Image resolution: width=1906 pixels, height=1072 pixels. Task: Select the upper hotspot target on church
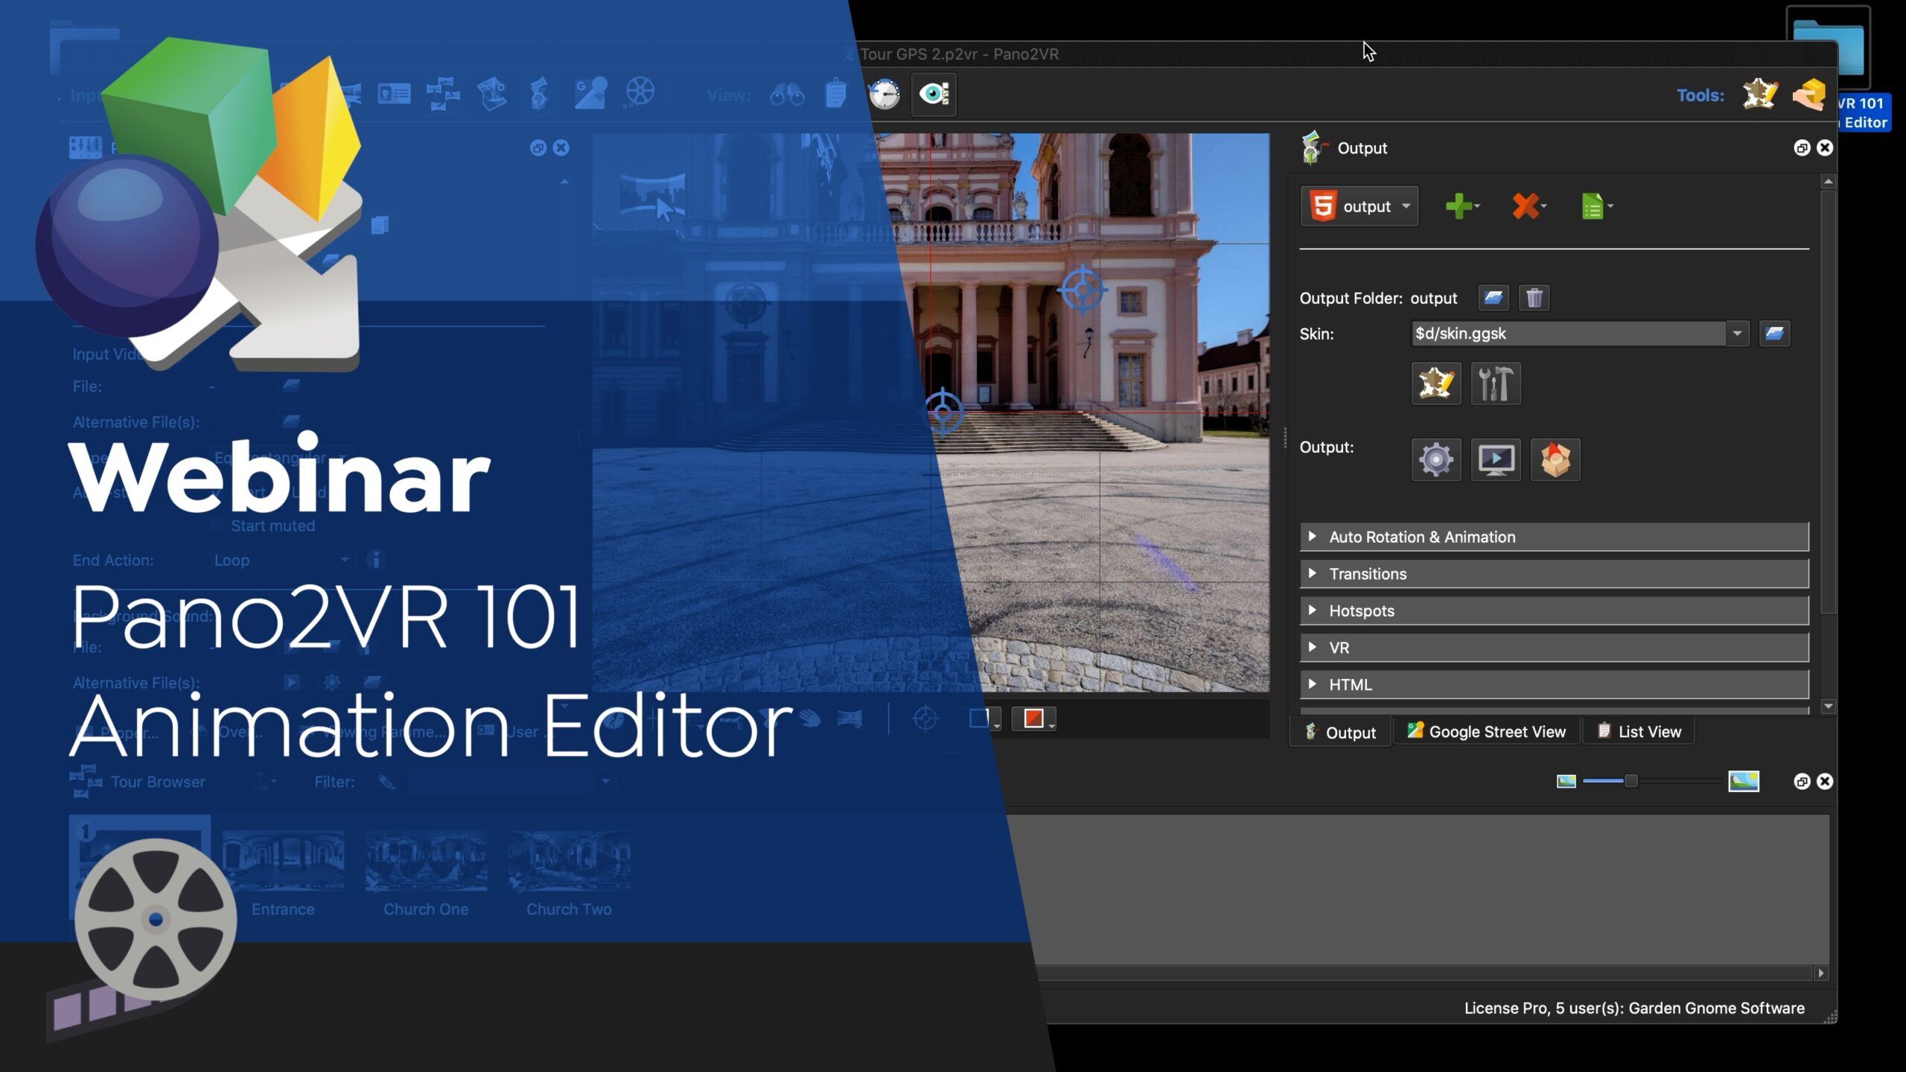(1083, 290)
